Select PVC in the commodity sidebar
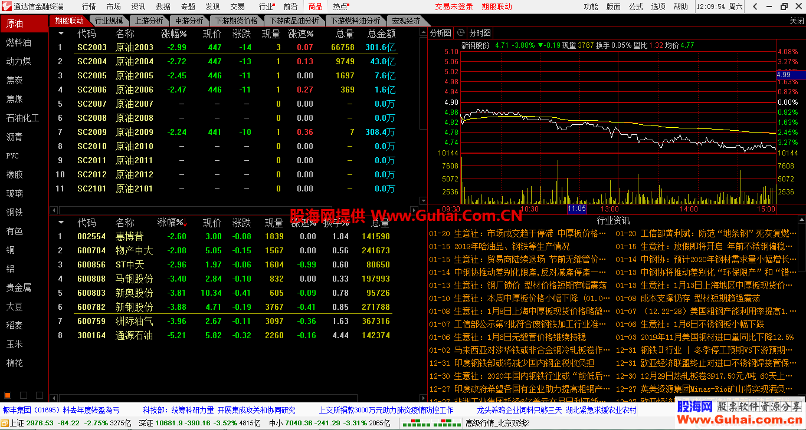The image size is (806, 430). click(13, 156)
